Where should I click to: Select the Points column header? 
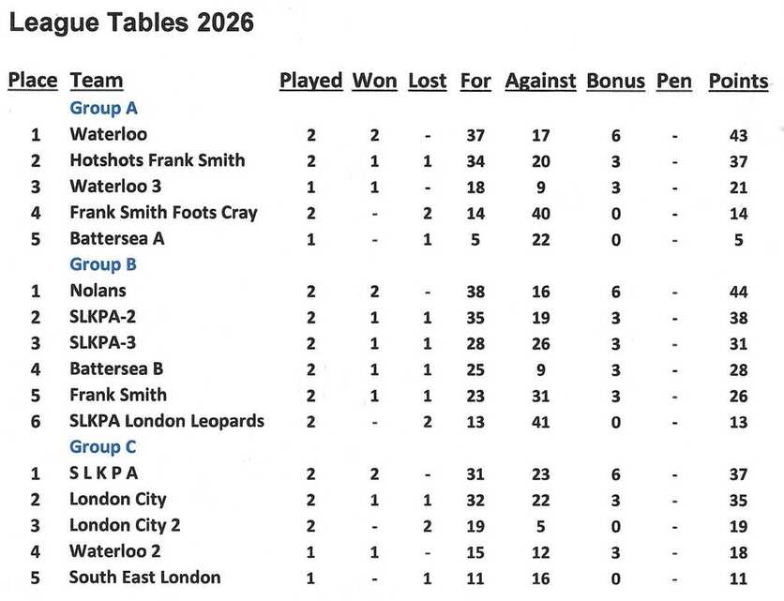tap(738, 81)
